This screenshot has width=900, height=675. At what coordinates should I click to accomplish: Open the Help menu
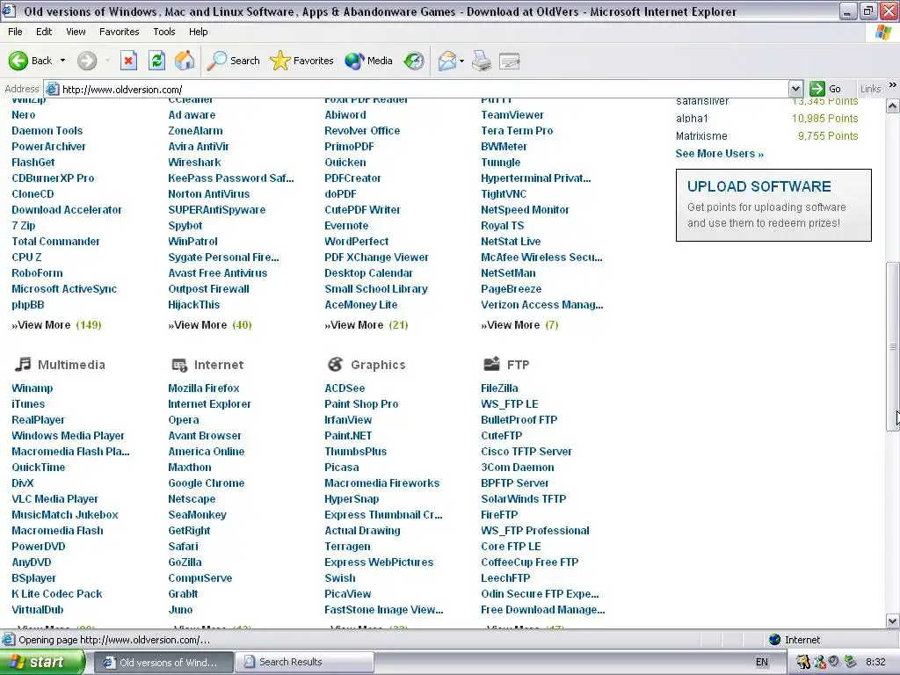click(x=198, y=32)
